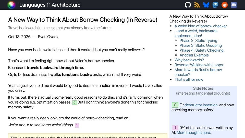The height and width of the screenshot is (138, 245).
Task: Click '(interesting tangential thoughts)' caption
Action: (x=203, y=93)
